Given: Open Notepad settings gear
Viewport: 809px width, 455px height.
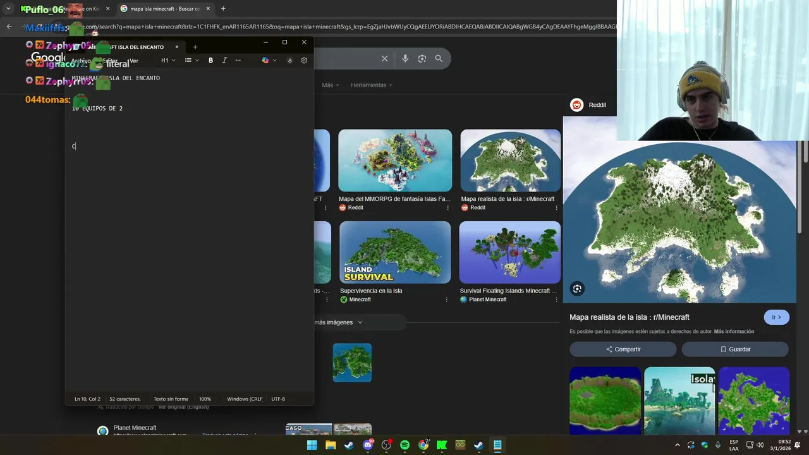Looking at the screenshot, I should (304, 60).
